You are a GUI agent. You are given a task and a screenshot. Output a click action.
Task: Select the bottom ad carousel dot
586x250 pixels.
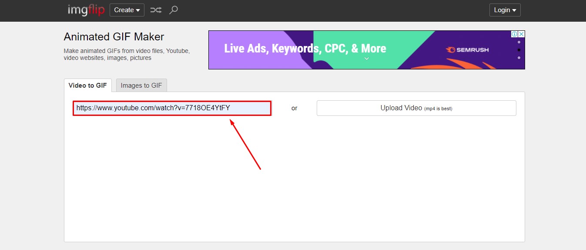[519, 58]
